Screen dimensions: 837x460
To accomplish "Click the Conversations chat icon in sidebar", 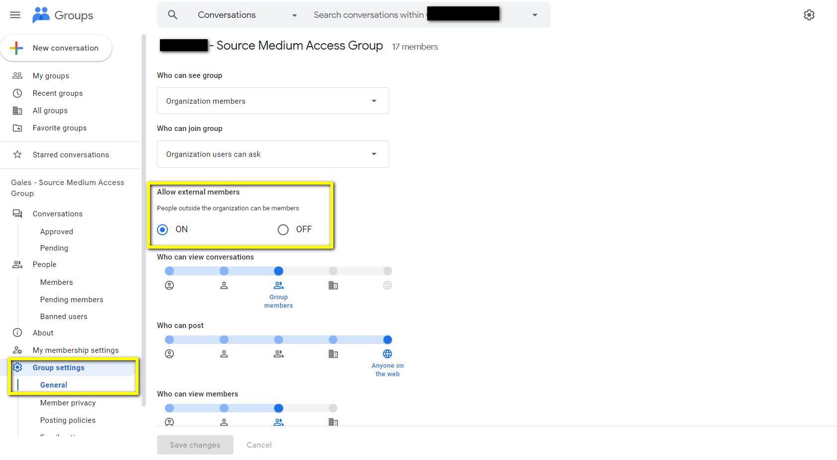I will [x=17, y=213].
